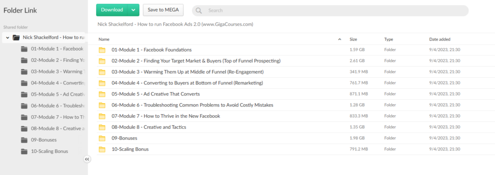Open 03-Module 3 - Warming Them Up row
The image size is (495, 175).
pyautogui.click(x=296, y=72)
